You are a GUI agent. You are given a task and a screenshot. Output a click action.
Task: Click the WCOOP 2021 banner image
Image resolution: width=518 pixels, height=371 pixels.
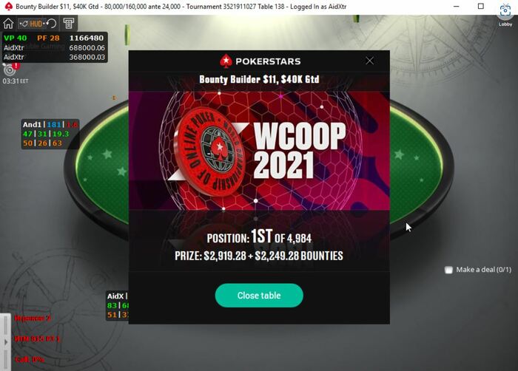[259, 151]
